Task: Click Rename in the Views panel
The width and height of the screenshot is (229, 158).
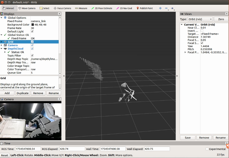Action: point(221,137)
